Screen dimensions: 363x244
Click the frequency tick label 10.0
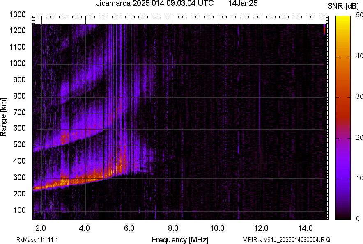[217, 228]
